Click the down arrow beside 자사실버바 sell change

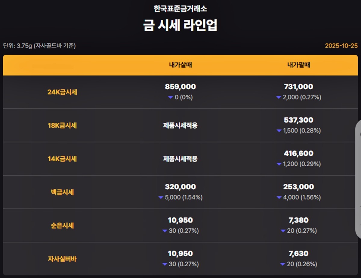click(282, 264)
